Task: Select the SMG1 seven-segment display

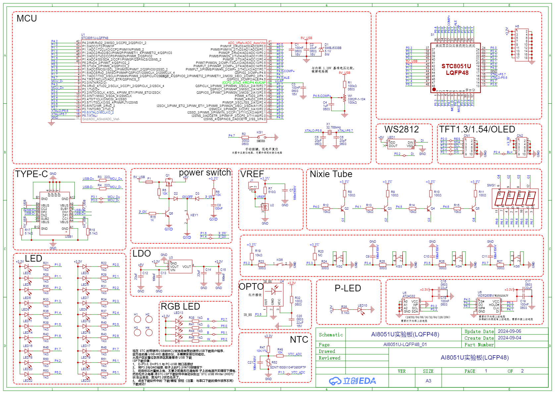Action: [x=515, y=198]
